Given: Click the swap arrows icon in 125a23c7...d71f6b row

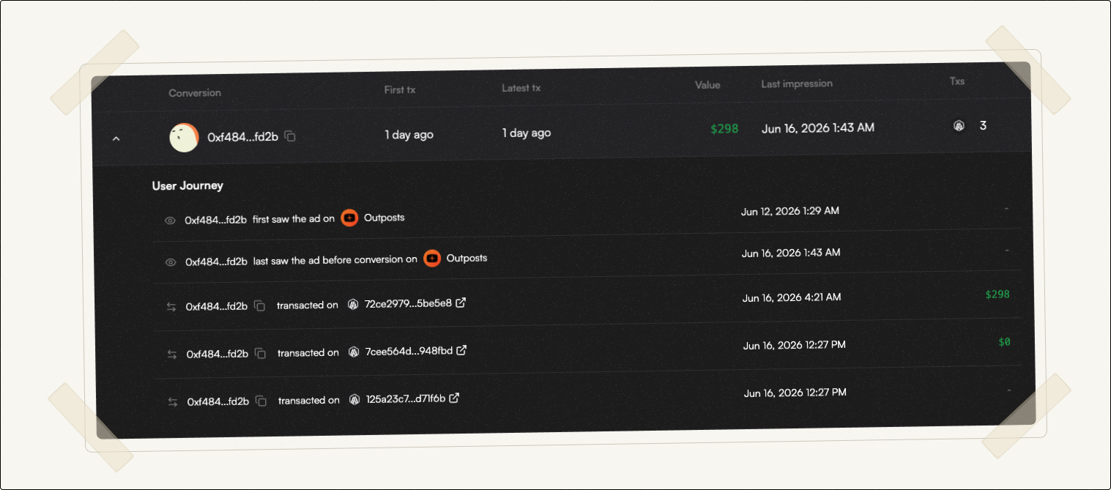Looking at the screenshot, I should tap(173, 402).
